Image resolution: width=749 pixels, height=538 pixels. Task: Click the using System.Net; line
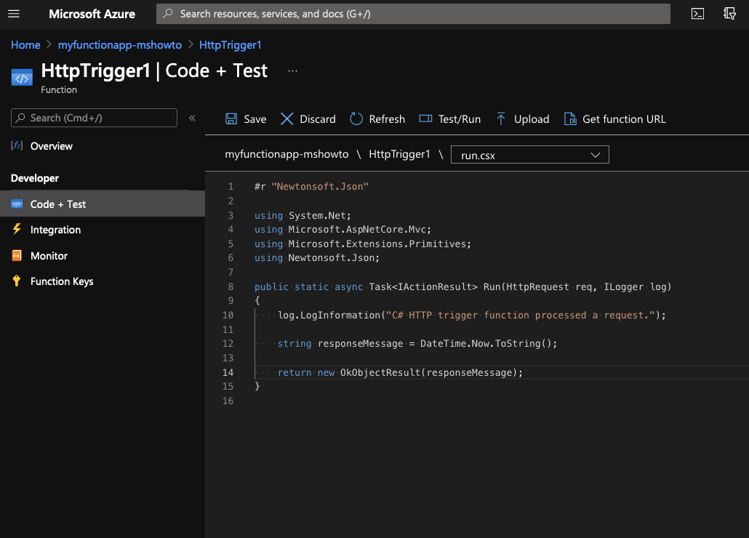[x=303, y=215]
